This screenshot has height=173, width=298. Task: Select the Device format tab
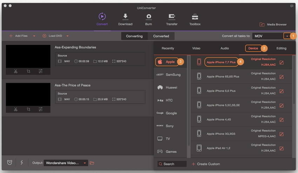pos(253,48)
